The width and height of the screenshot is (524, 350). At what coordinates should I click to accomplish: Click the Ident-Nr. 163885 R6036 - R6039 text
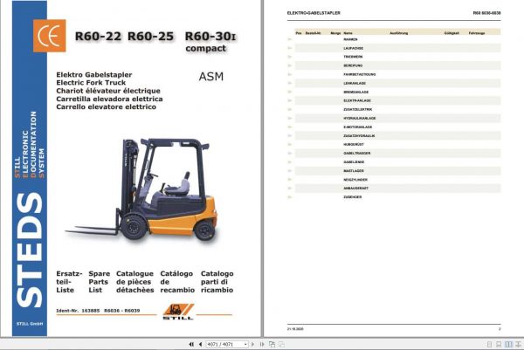pos(98,311)
